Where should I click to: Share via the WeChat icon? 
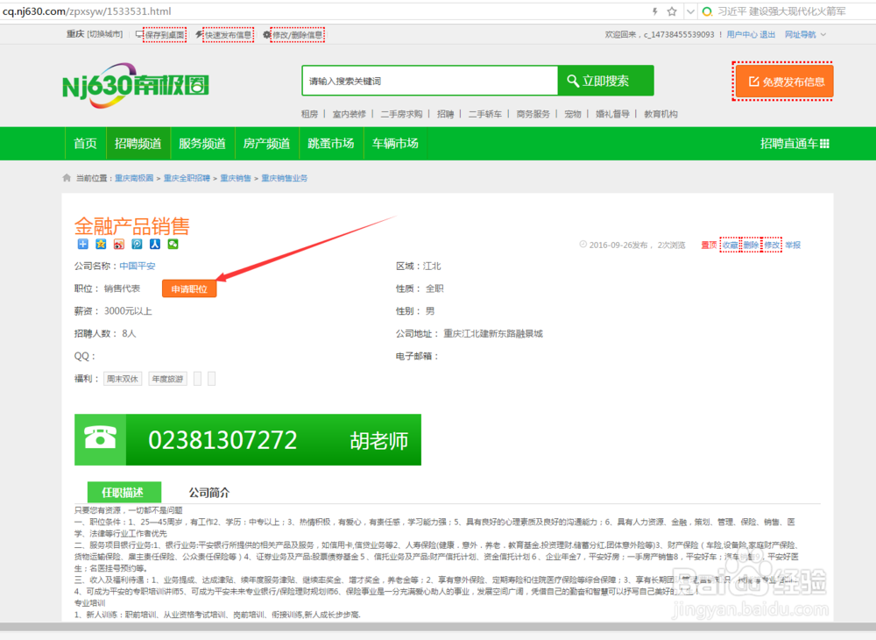click(x=173, y=244)
